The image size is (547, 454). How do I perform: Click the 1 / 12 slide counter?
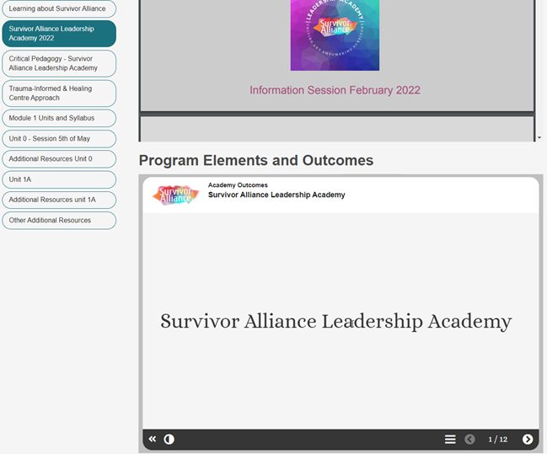click(498, 440)
